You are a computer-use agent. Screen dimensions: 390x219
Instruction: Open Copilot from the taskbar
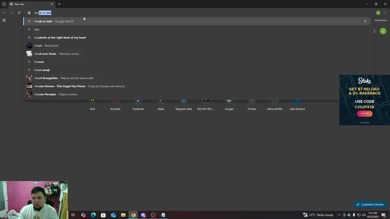pyautogui.click(x=83, y=215)
